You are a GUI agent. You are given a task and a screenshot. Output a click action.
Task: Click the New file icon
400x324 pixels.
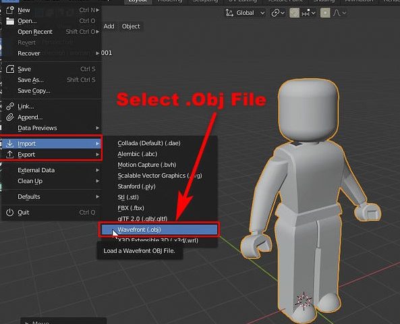(x=10, y=10)
